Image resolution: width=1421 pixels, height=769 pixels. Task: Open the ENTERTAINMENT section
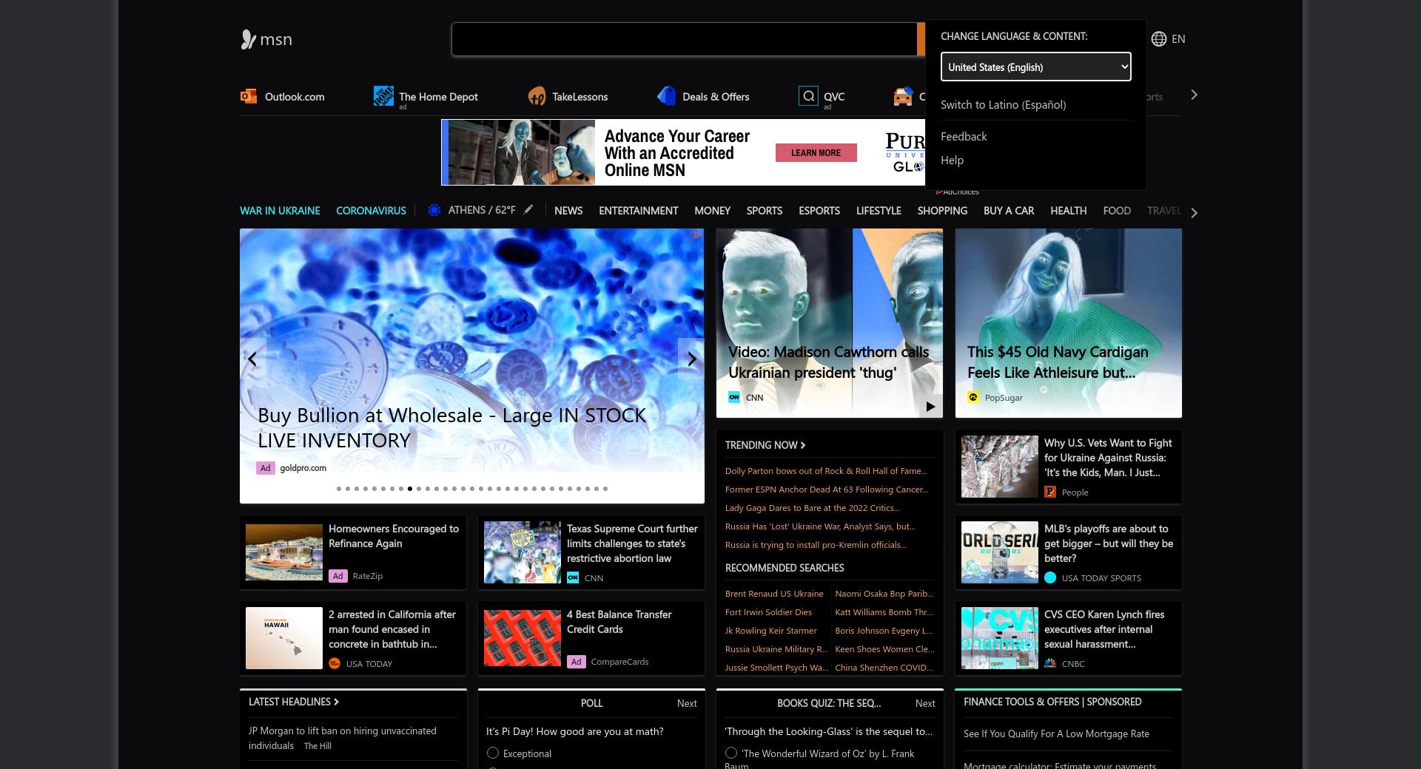639,211
